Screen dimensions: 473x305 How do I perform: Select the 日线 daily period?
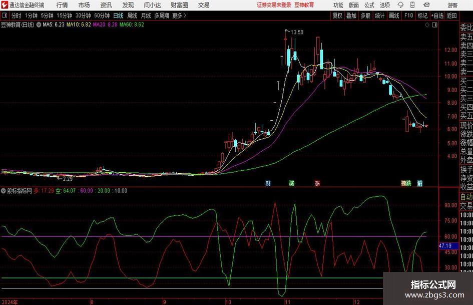[118, 16]
